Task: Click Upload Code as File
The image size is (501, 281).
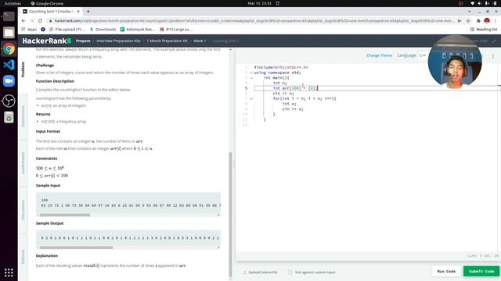Action: (260, 272)
